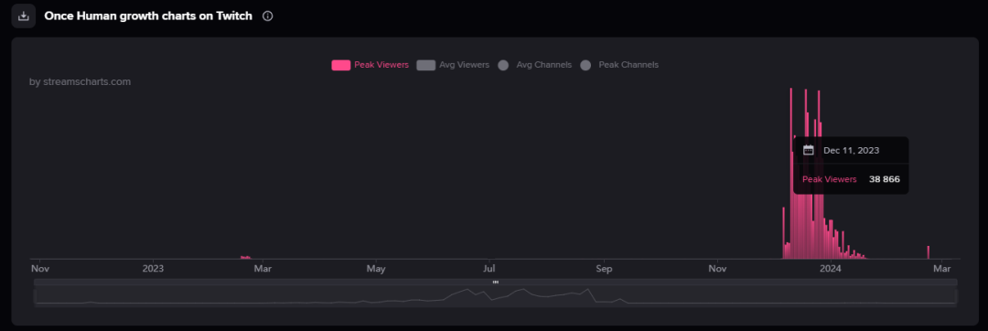Click the 'by streamscharts.com' credit text
The width and height of the screenshot is (988, 331).
(x=80, y=81)
